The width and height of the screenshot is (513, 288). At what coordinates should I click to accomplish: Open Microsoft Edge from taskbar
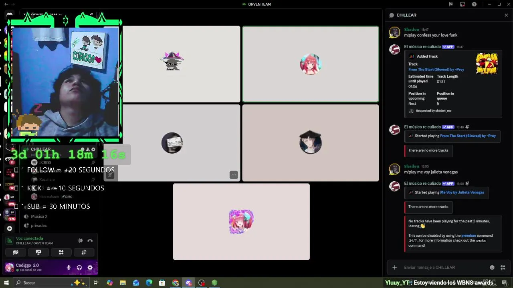click(x=149, y=283)
